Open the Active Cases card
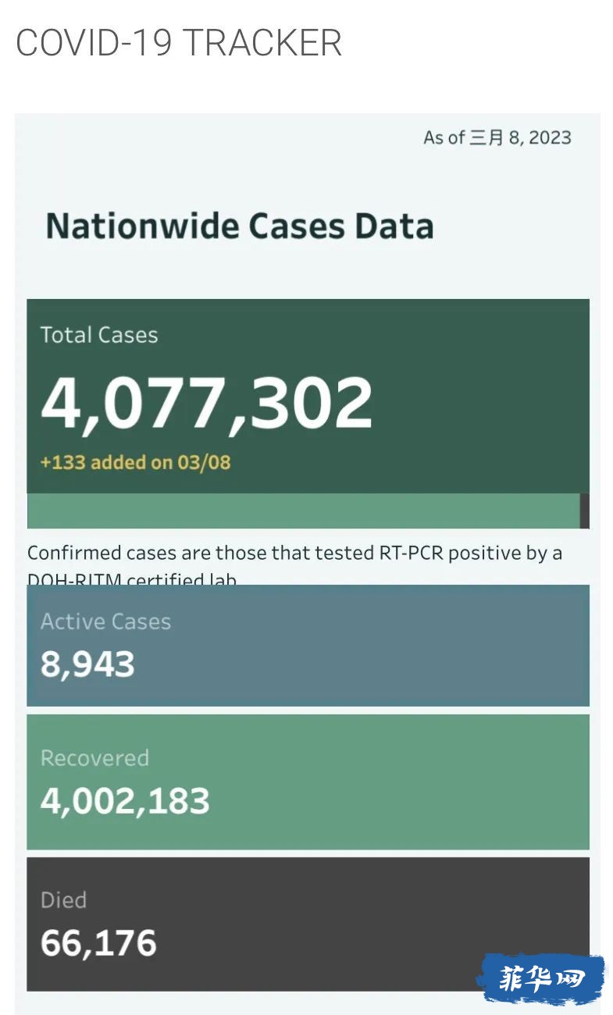The height and width of the screenshot is (1015, 613). coord(308,646)
